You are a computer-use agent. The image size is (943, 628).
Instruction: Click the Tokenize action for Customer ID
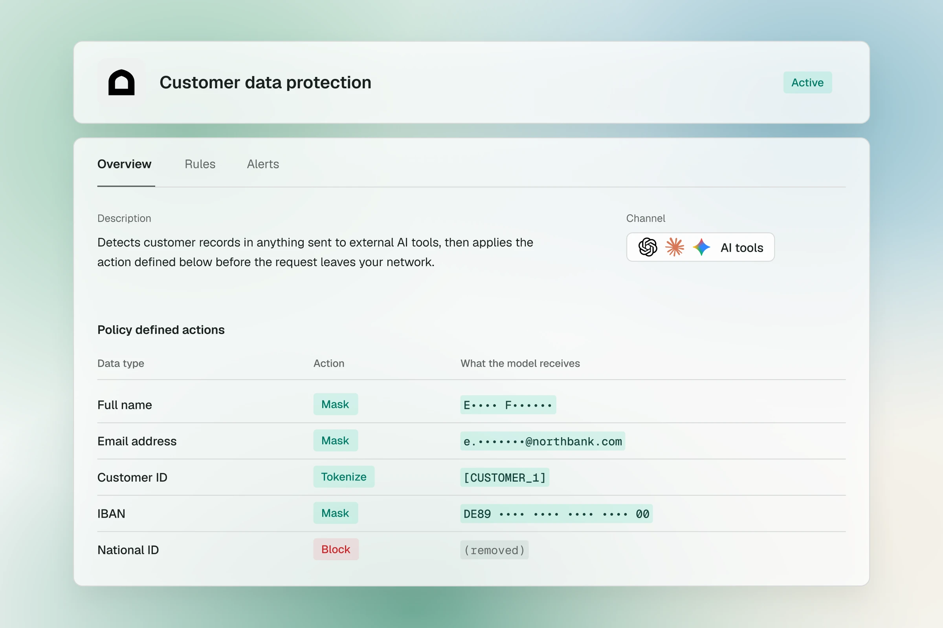point(344,476)
